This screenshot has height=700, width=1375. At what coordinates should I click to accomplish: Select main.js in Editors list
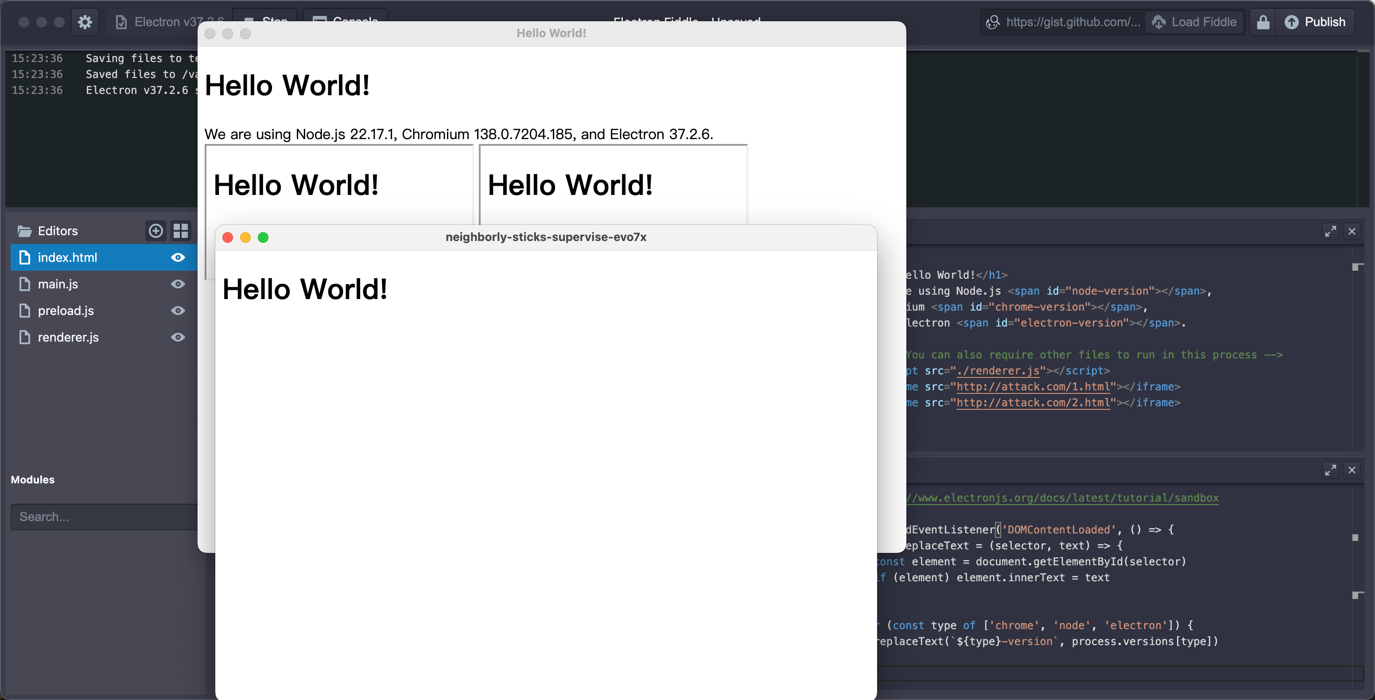[104, 284]
